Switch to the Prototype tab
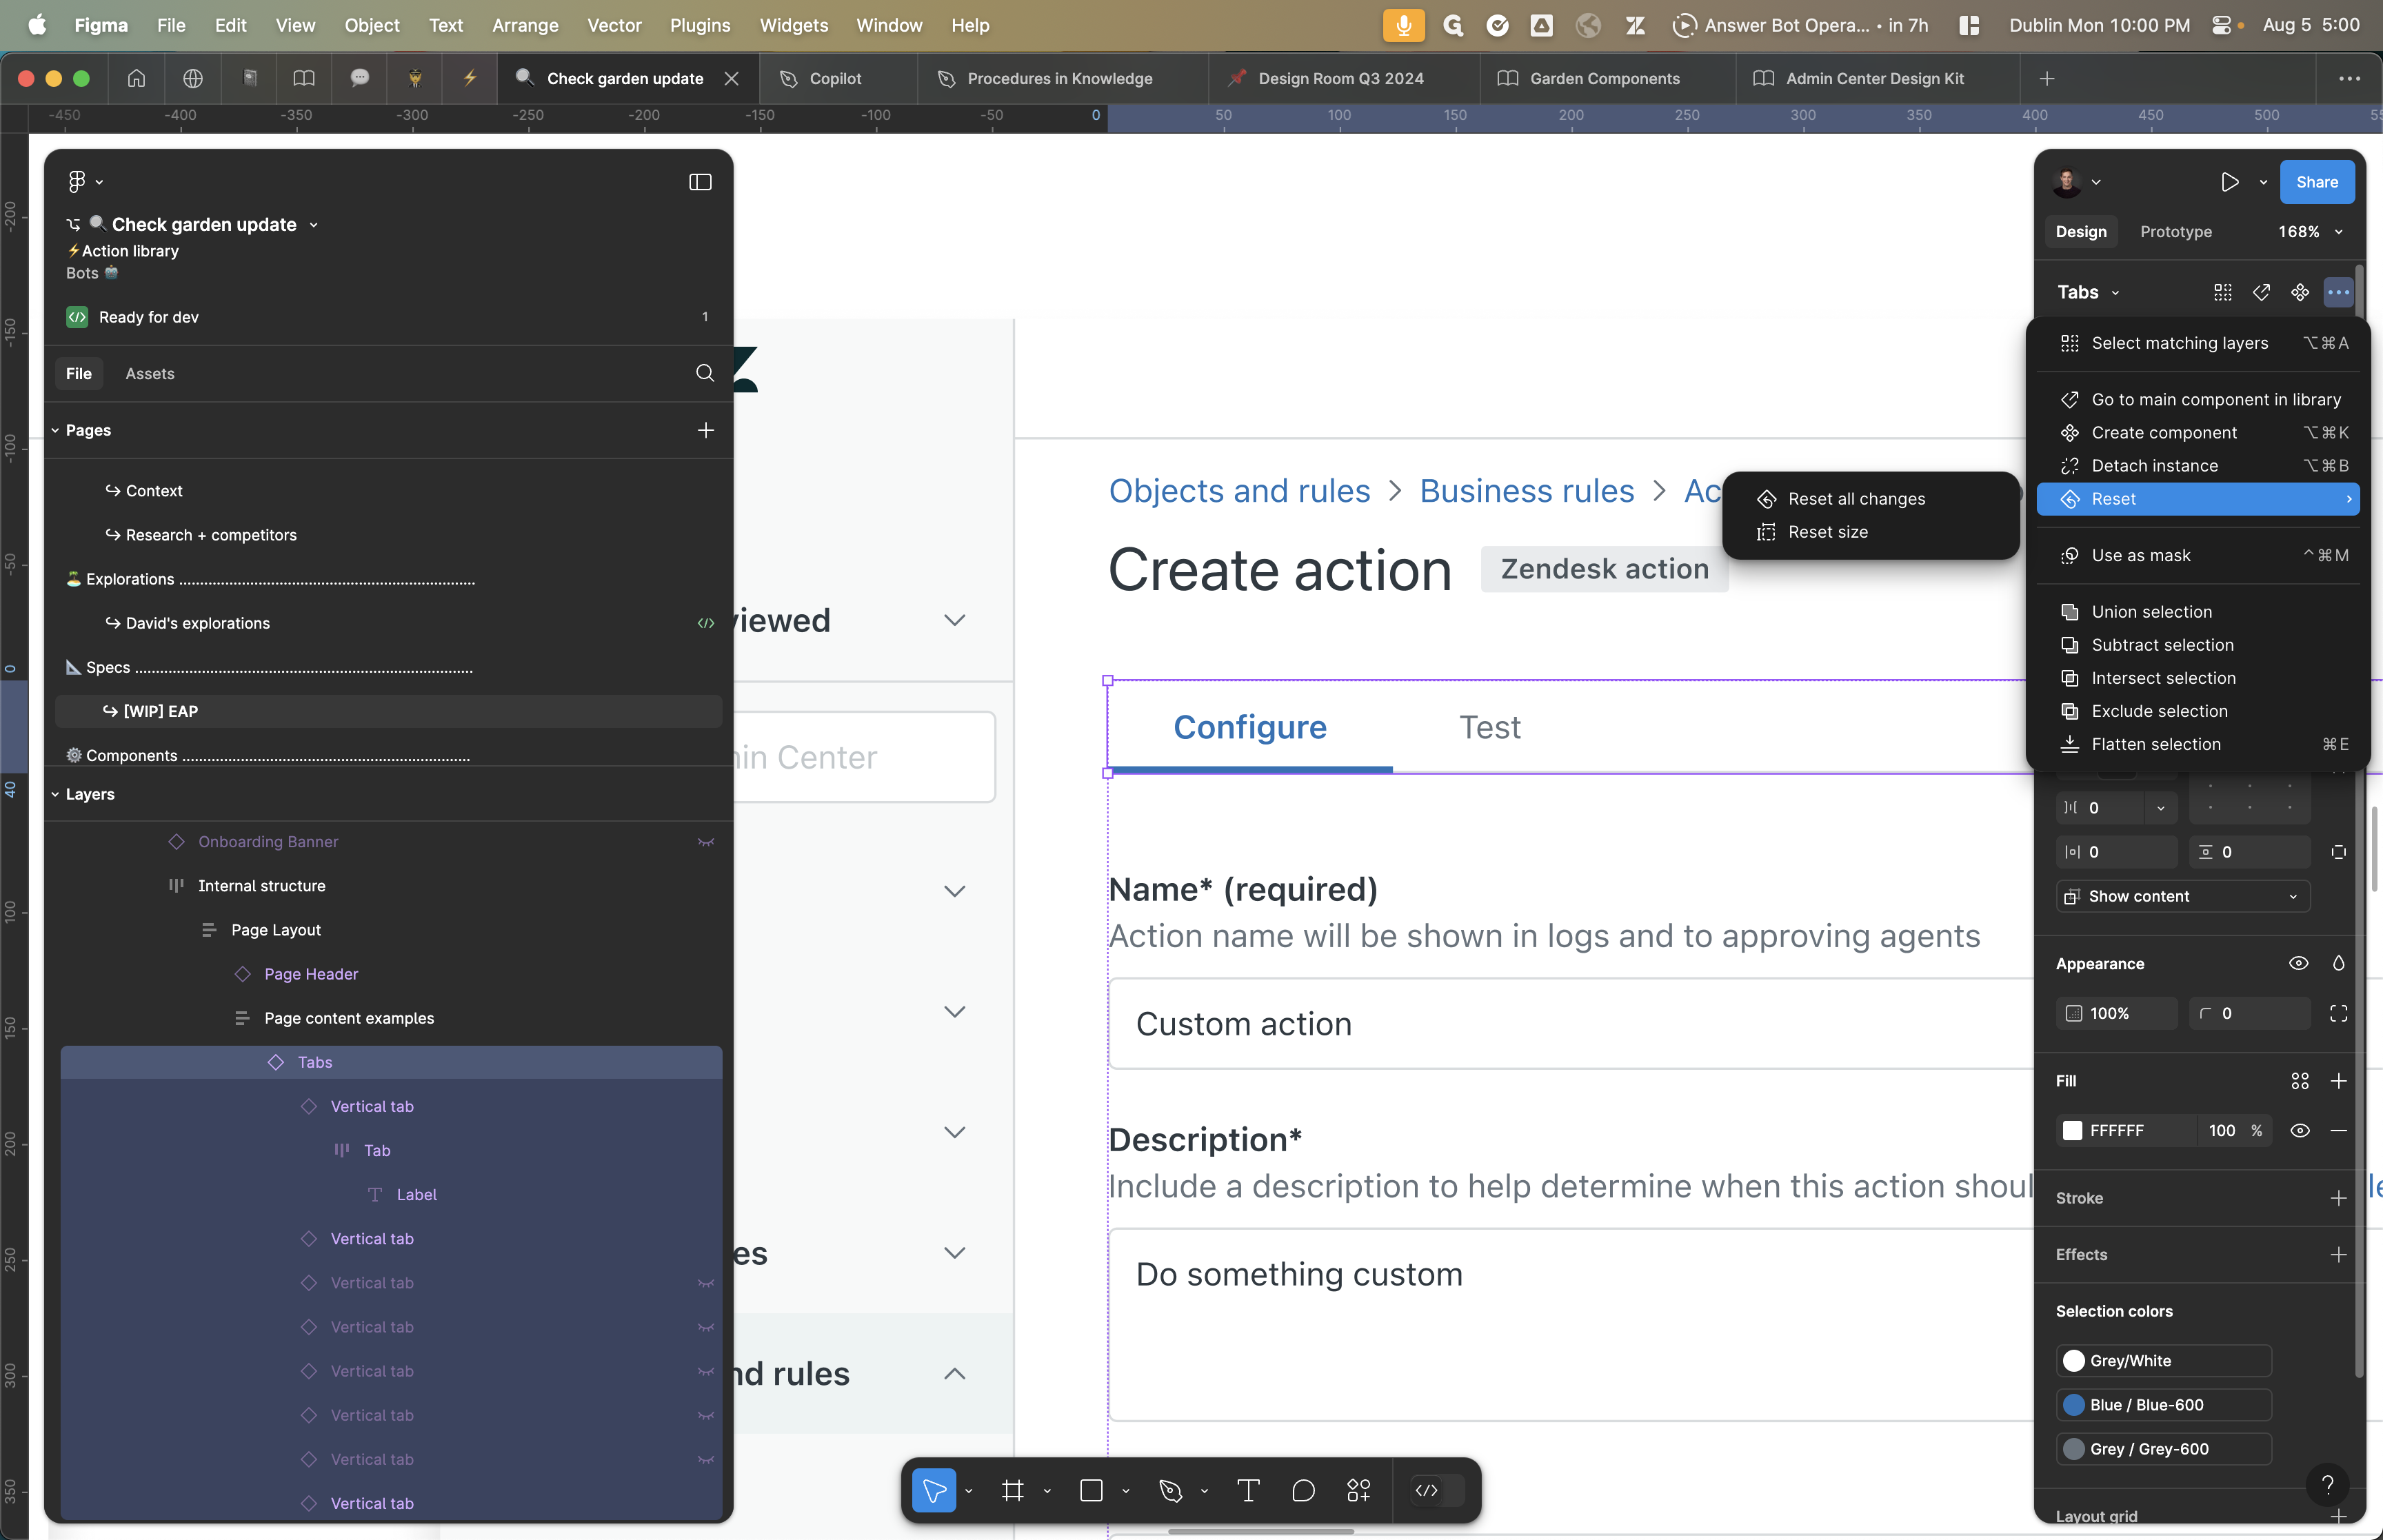Viewport: 2383px width, 1540px height. coord(2176,232)
